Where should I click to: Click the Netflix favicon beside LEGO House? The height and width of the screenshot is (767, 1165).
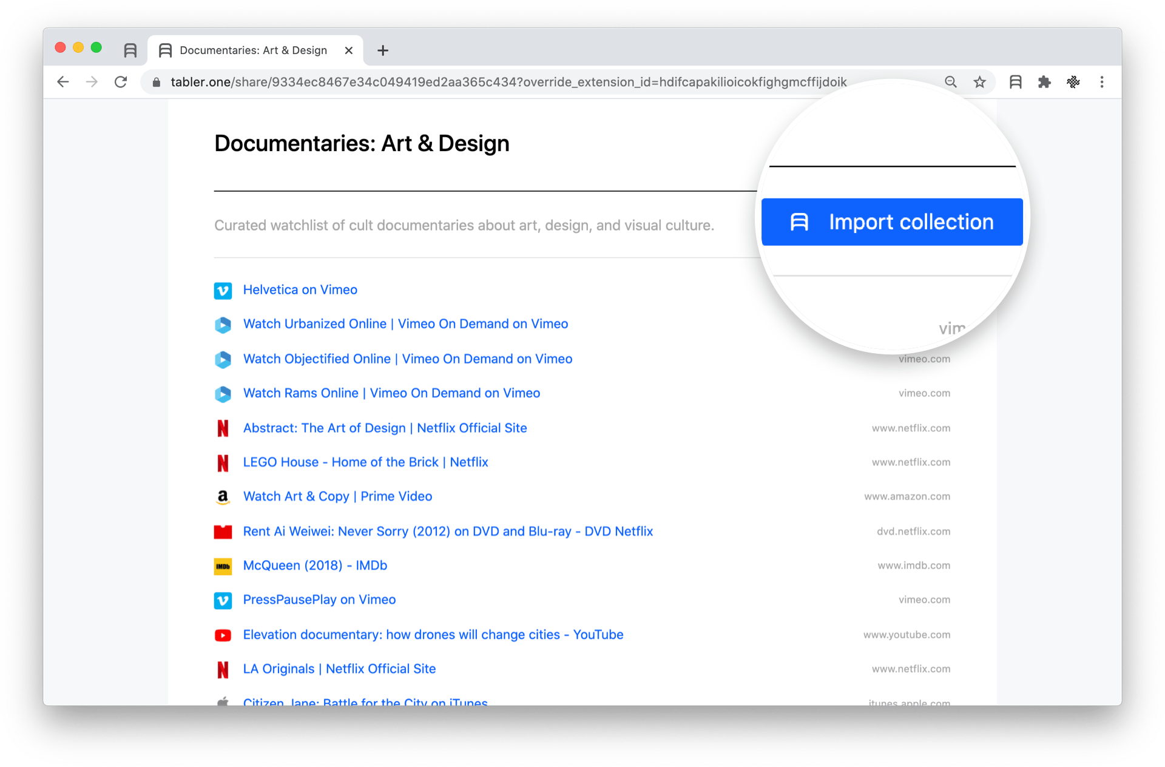pos(223,463)
